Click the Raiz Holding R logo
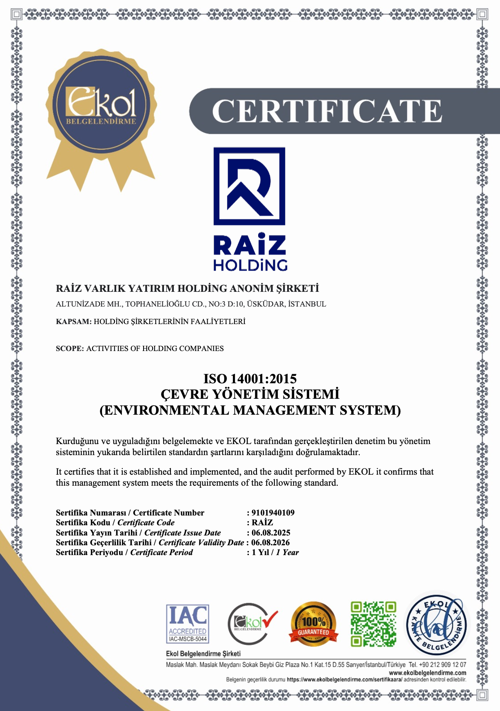Viewport: 500px width, 711px height. pos(249,186)
